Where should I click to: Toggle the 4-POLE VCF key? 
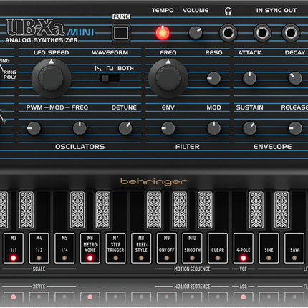coord(244,248)
